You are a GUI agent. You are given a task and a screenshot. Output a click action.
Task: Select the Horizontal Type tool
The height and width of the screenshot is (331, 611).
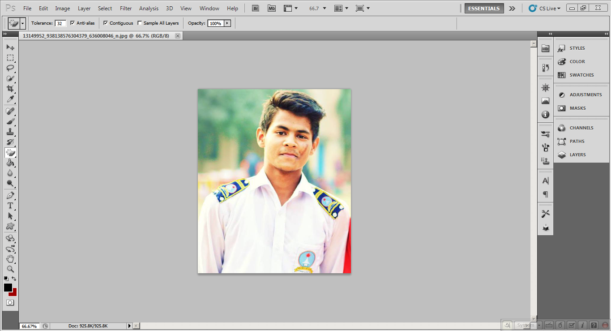coord(10,206)
